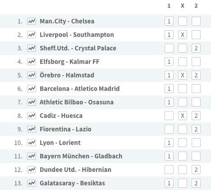Deselect the X box for Örebro - Halmstad
This screenshot has width=211, height=193.
coord(183,75)
